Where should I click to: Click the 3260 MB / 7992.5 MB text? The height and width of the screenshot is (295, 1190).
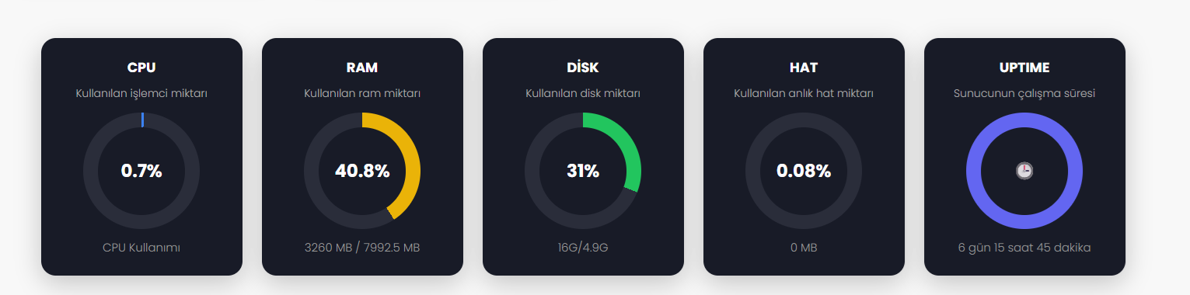point(362,248)
